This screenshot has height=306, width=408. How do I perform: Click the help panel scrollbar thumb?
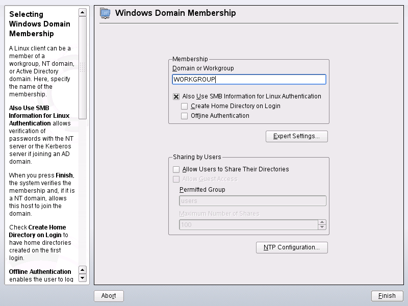coord(83,68)
